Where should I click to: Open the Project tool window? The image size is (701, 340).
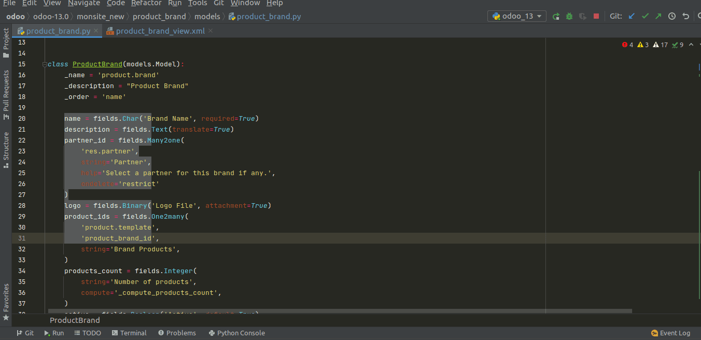pos(6,44)
